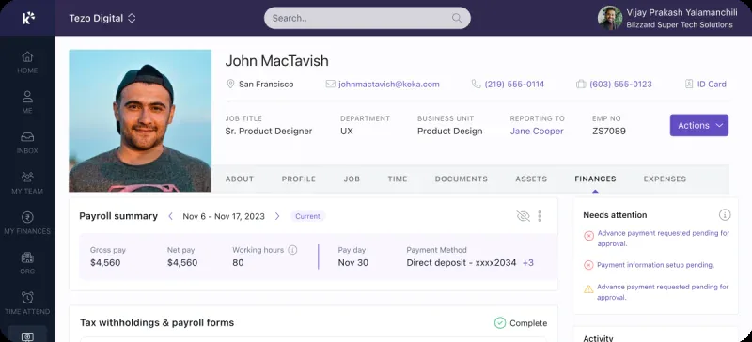This screenshot has height=342, width=752.
Task: Click Vijay Prakash Yalamanchili user name
Action: coord(682,12)
